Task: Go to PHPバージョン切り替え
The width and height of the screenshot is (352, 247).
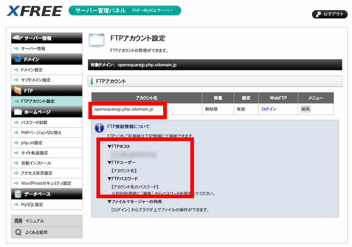Action: pos(41,133)
